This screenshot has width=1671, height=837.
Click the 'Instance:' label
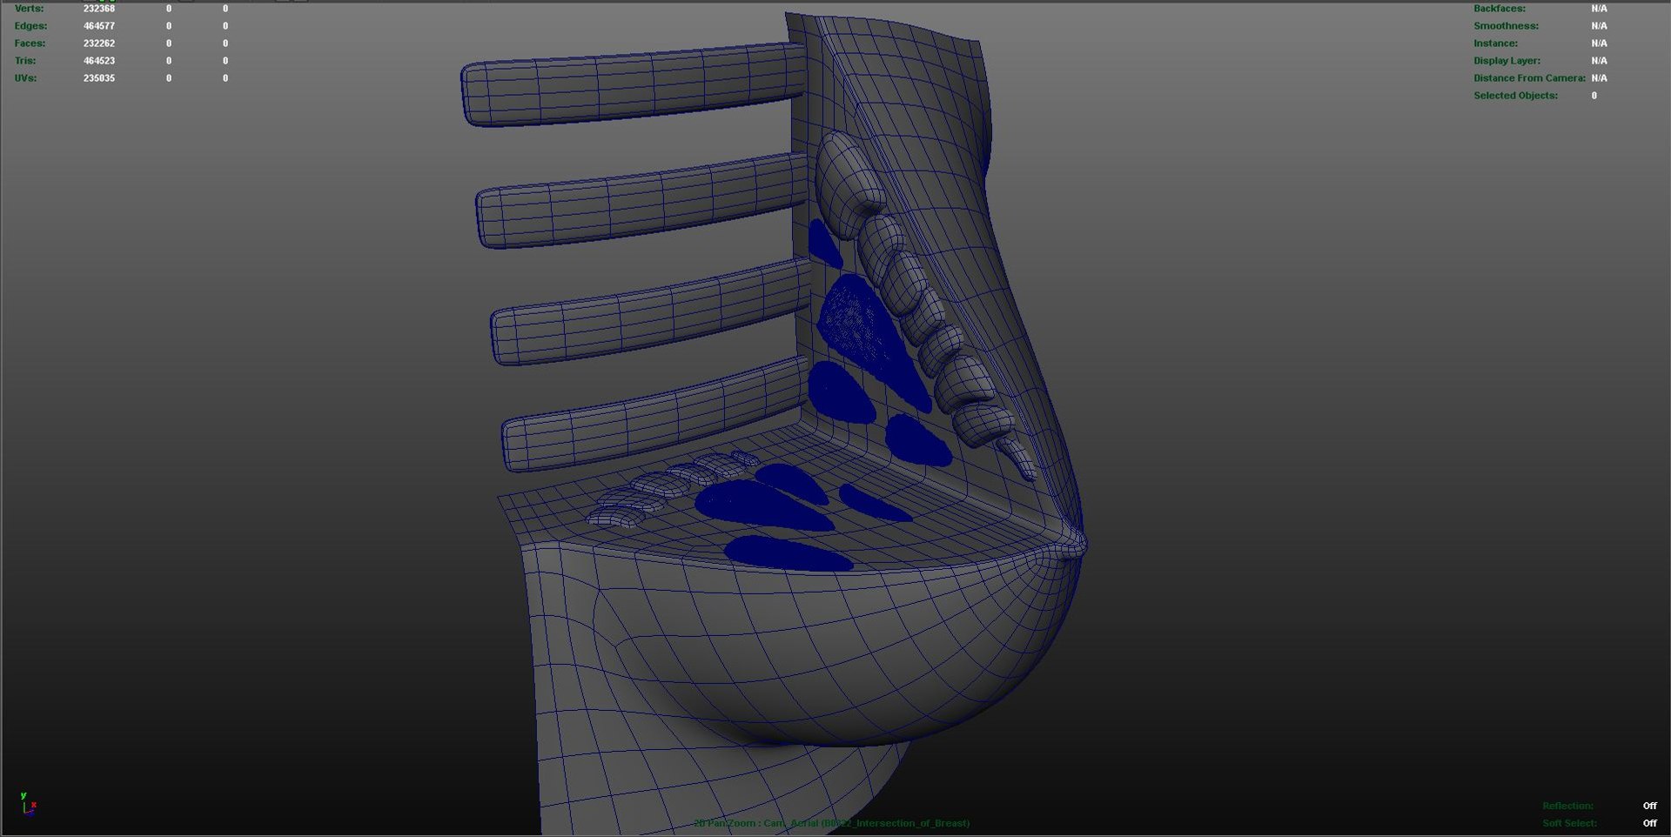(1496, 44)
